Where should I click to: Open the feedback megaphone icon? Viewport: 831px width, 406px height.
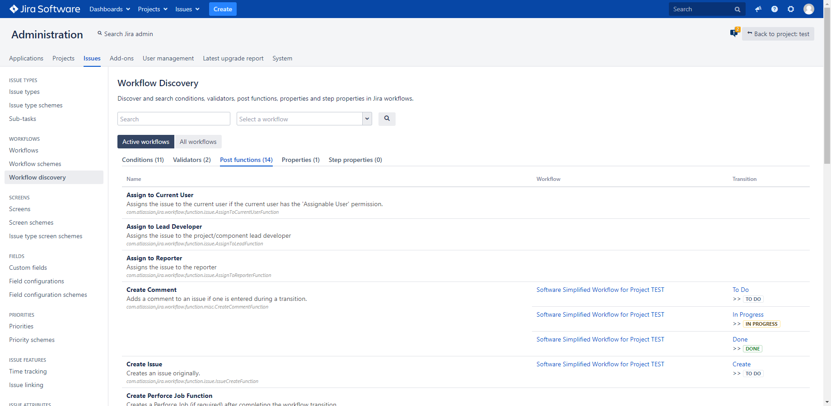click(758, 9)
